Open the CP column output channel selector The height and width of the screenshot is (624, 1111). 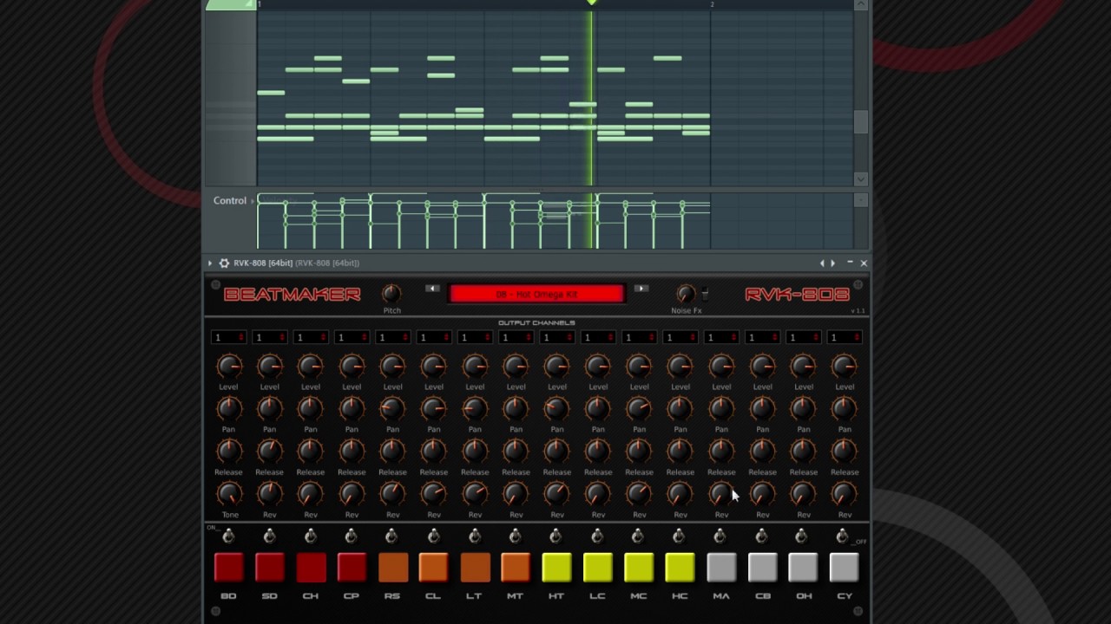352,337
